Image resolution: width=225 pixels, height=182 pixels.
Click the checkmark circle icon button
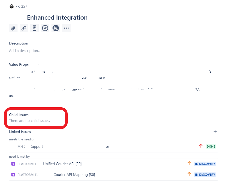point(45,28)
